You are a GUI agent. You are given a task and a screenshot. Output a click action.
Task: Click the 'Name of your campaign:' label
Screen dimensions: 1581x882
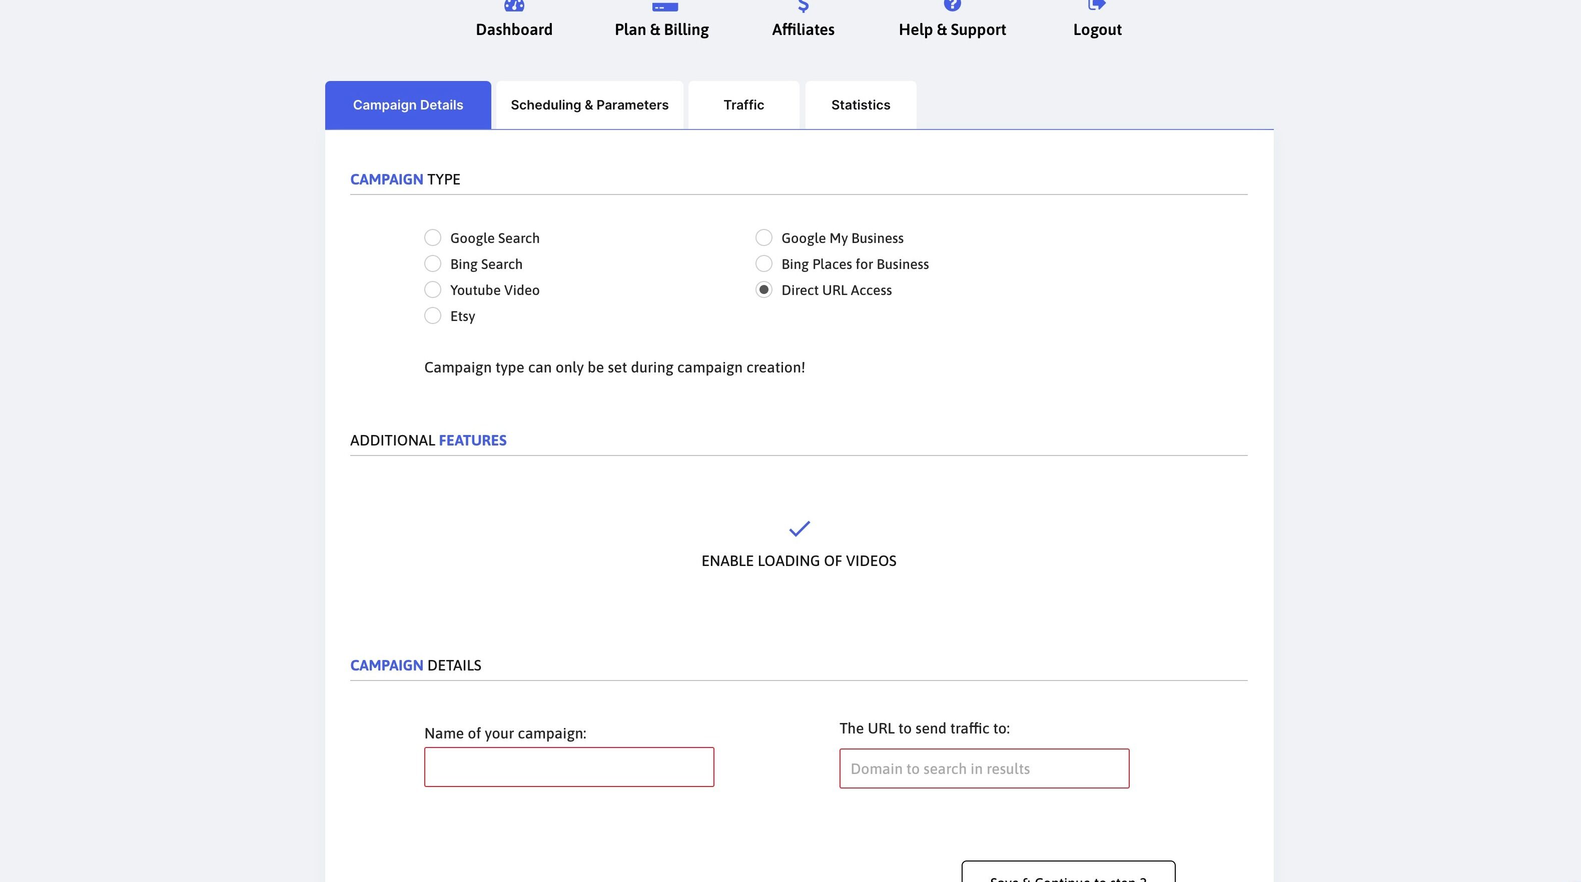(x=505, y=733)
